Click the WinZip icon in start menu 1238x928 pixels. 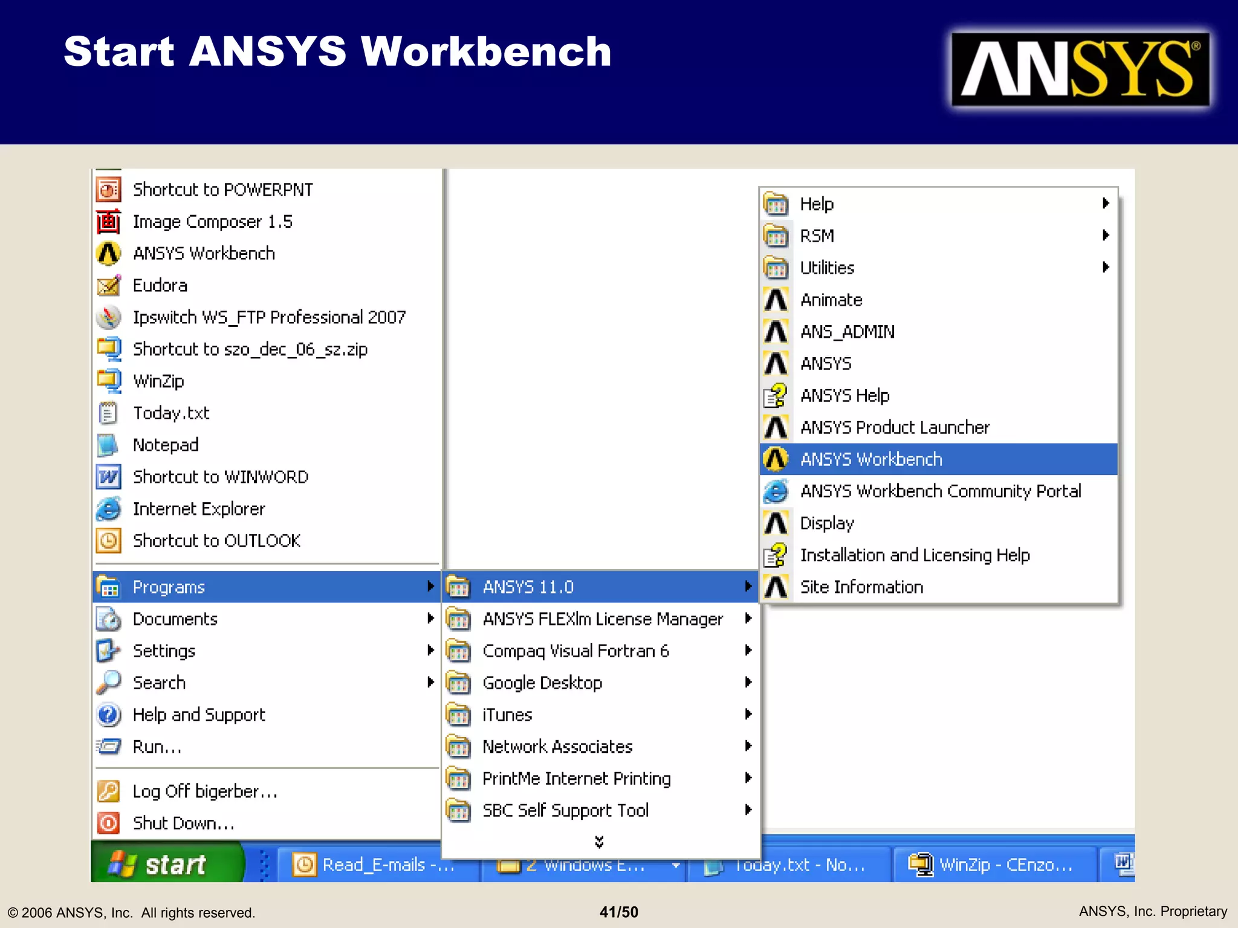click(x=109, y=381)
